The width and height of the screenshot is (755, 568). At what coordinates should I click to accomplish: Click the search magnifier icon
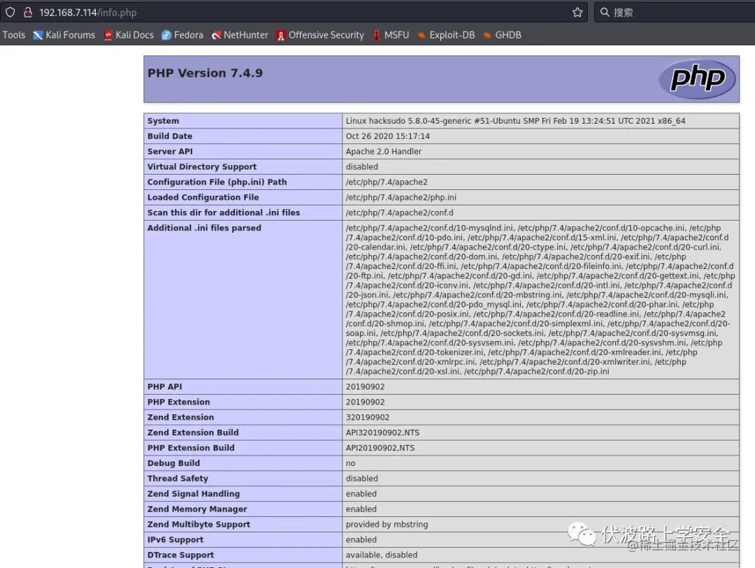605,12
